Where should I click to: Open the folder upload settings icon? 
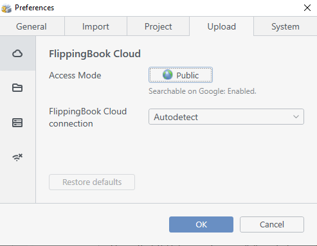pyautogui.click(x=17, y=88)
